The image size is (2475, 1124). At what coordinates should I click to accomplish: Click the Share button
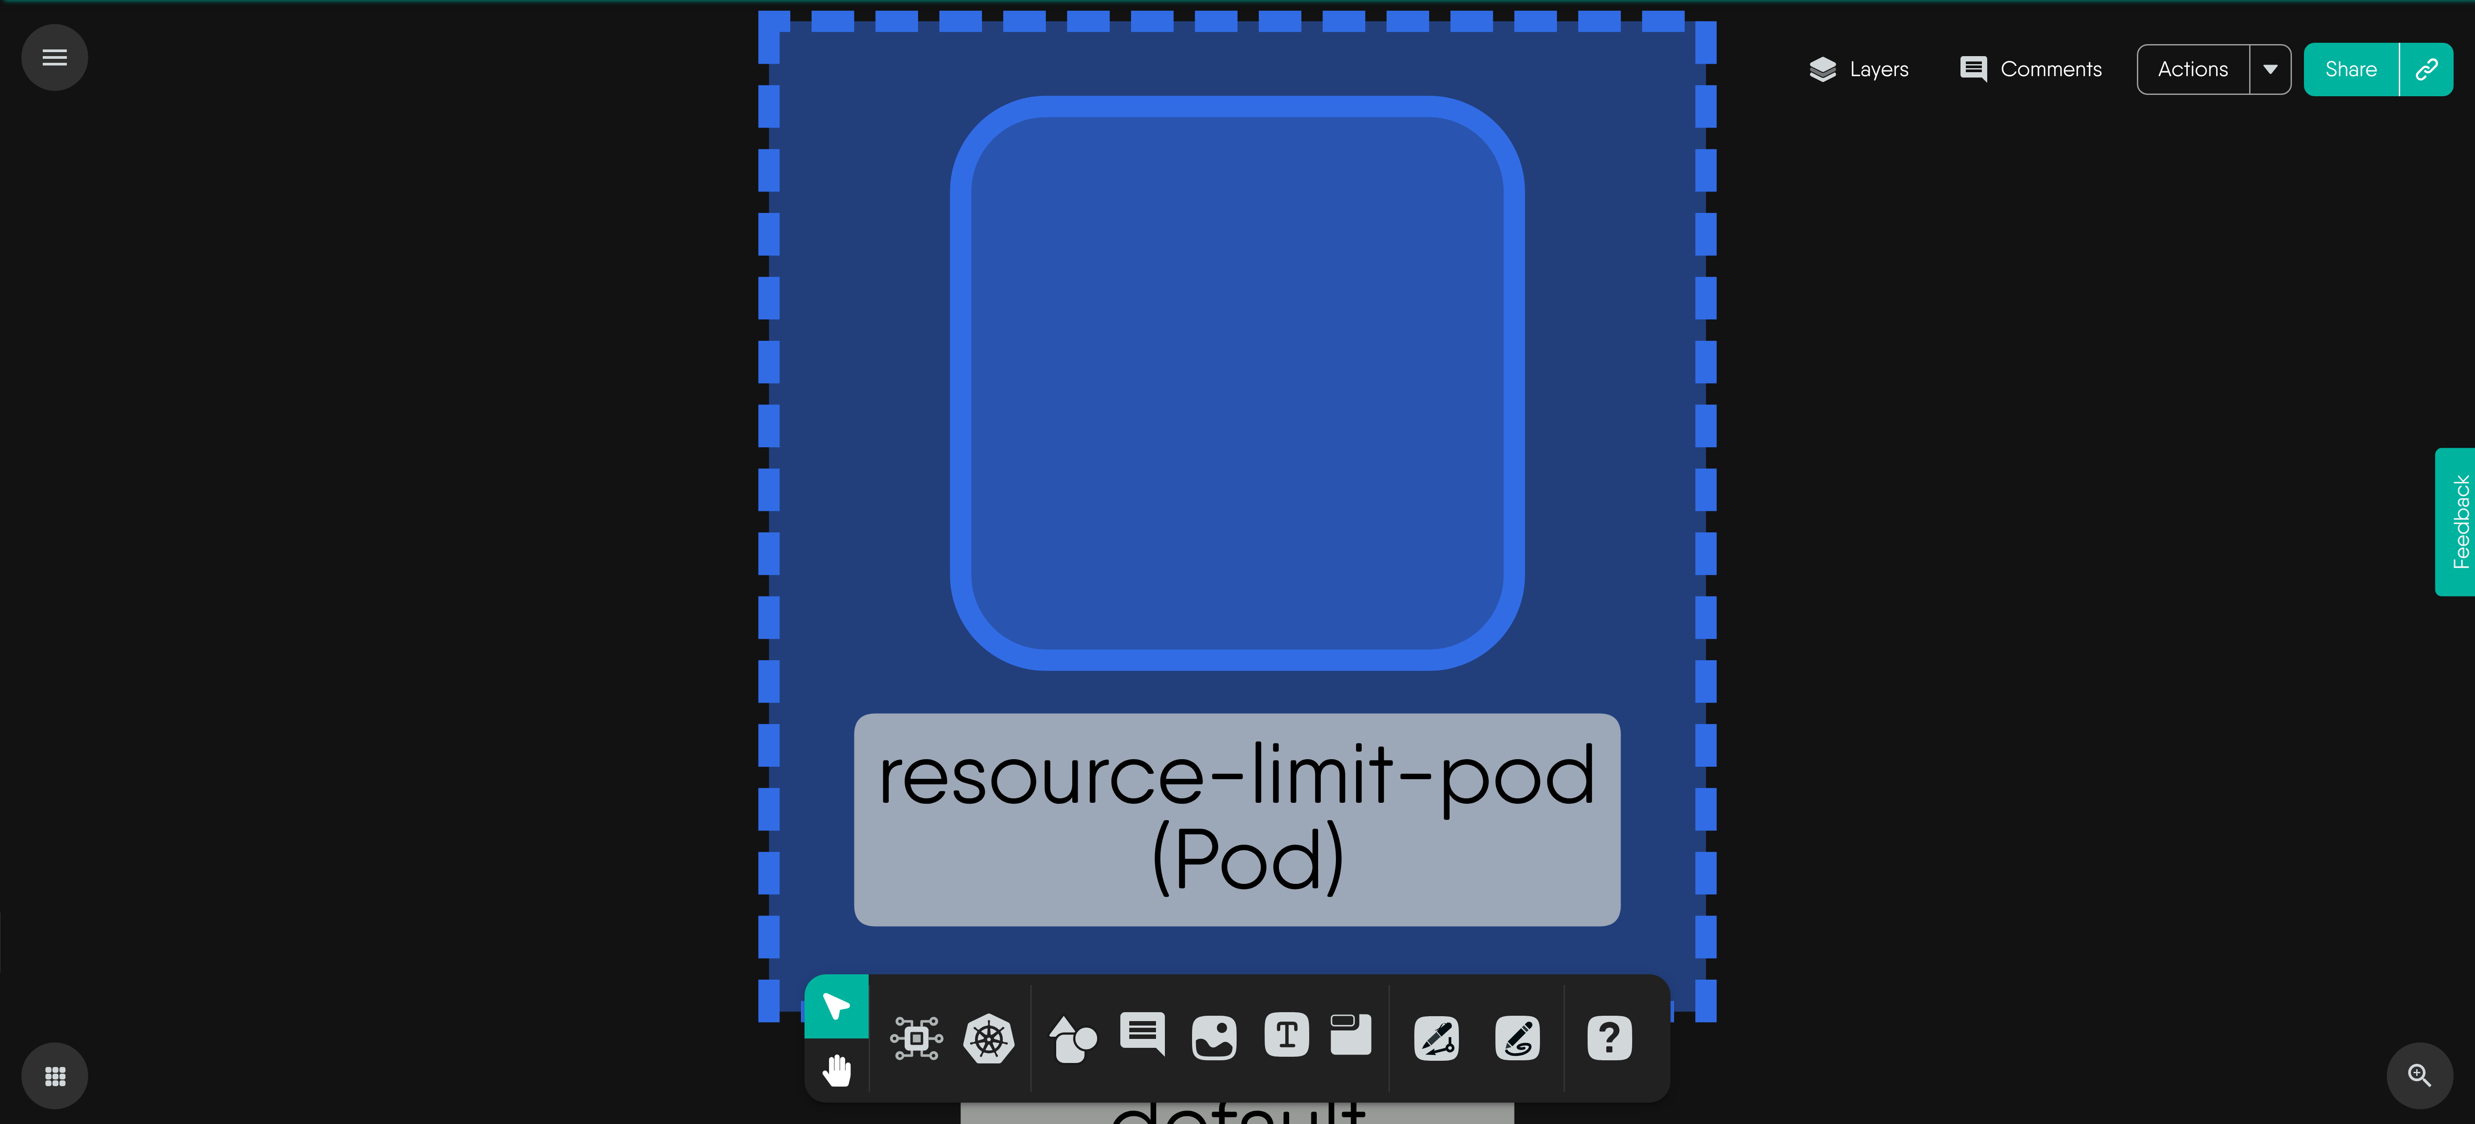pos(2351,69)
